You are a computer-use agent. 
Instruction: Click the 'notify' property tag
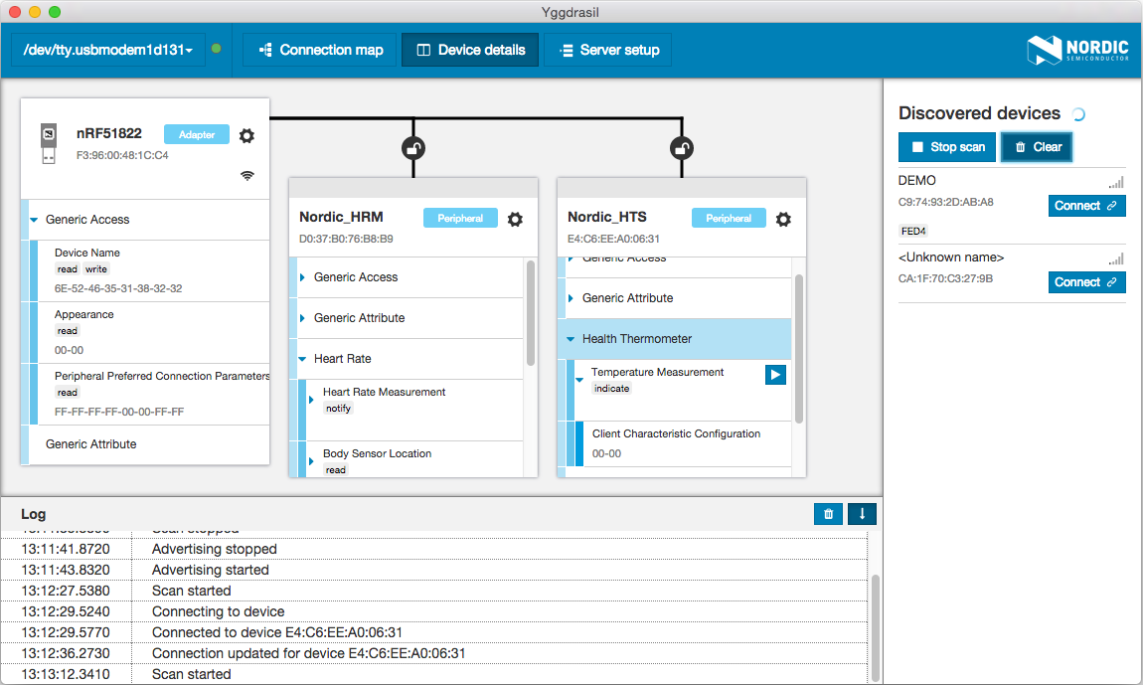[338, 409]
